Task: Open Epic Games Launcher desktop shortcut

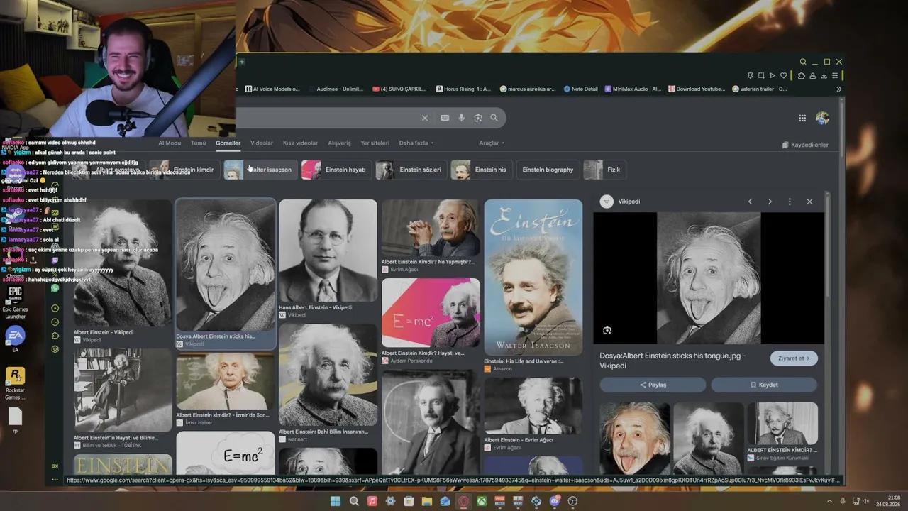Action: pos(15,301)
